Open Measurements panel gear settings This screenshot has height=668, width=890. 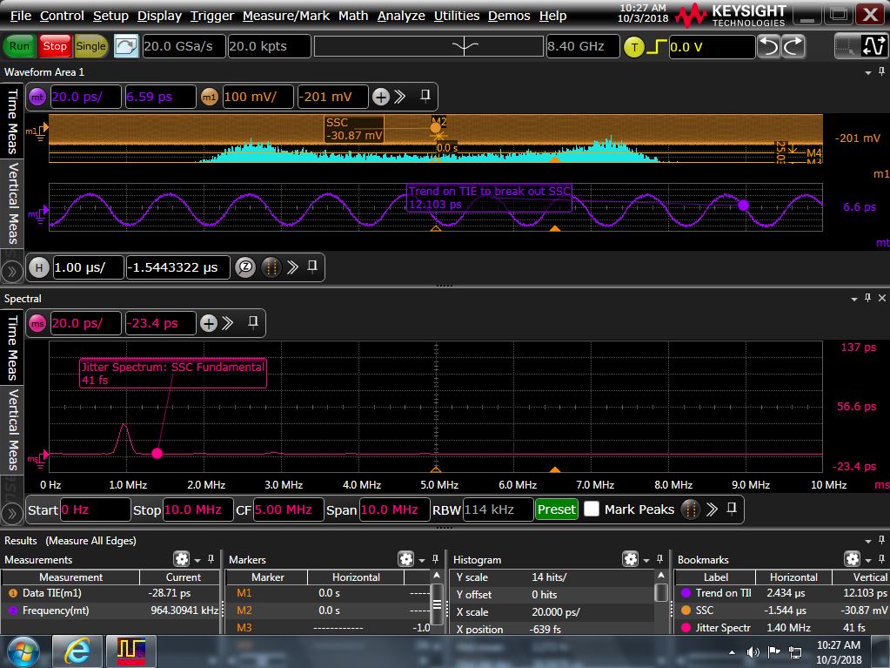coord(181,559)
